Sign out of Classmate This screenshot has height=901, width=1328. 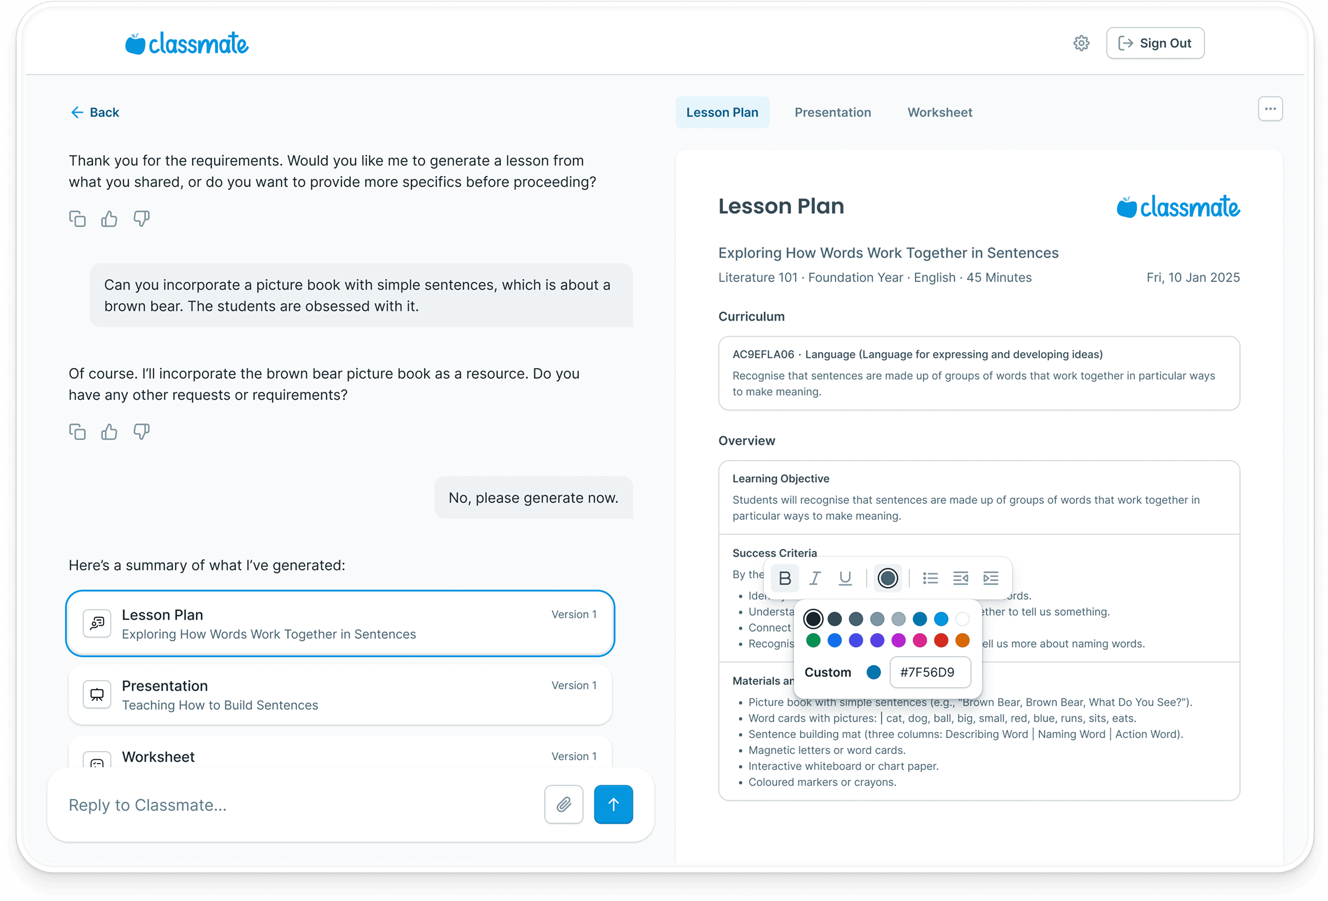pos(1155,43)
